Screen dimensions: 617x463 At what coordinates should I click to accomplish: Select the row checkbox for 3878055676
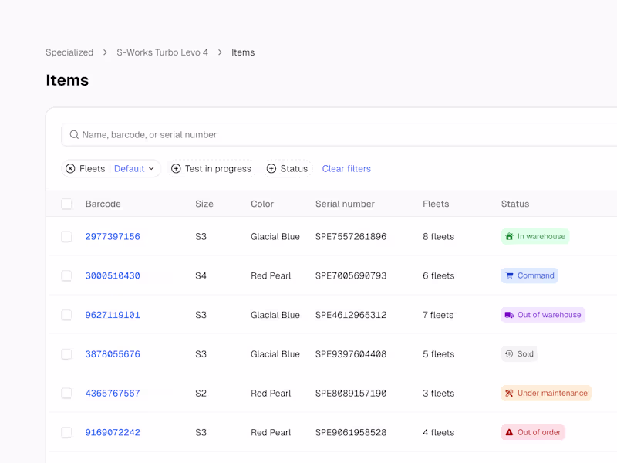tap(67, 355)
